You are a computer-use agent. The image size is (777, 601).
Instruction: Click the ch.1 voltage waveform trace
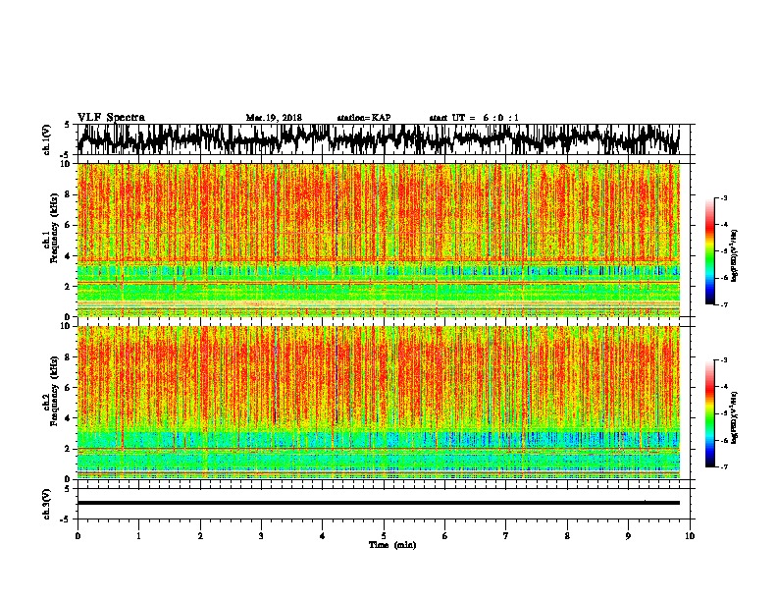click(x=379, y=139)
